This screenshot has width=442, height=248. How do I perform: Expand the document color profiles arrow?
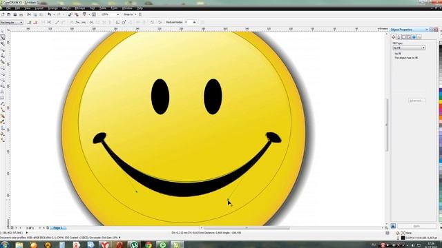119,238
